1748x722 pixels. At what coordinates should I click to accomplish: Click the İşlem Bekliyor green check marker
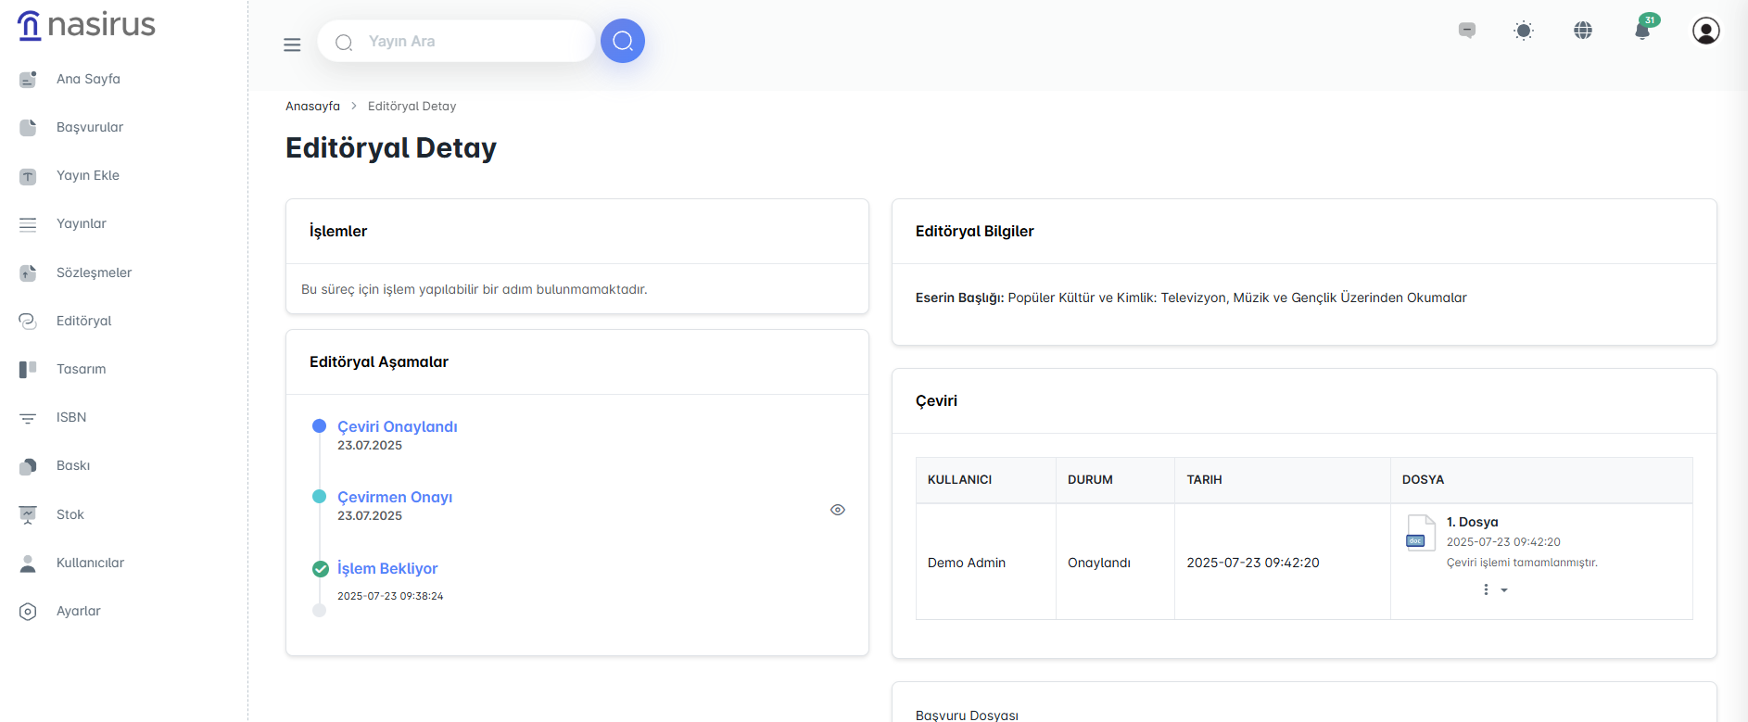[x=321, y=569]
